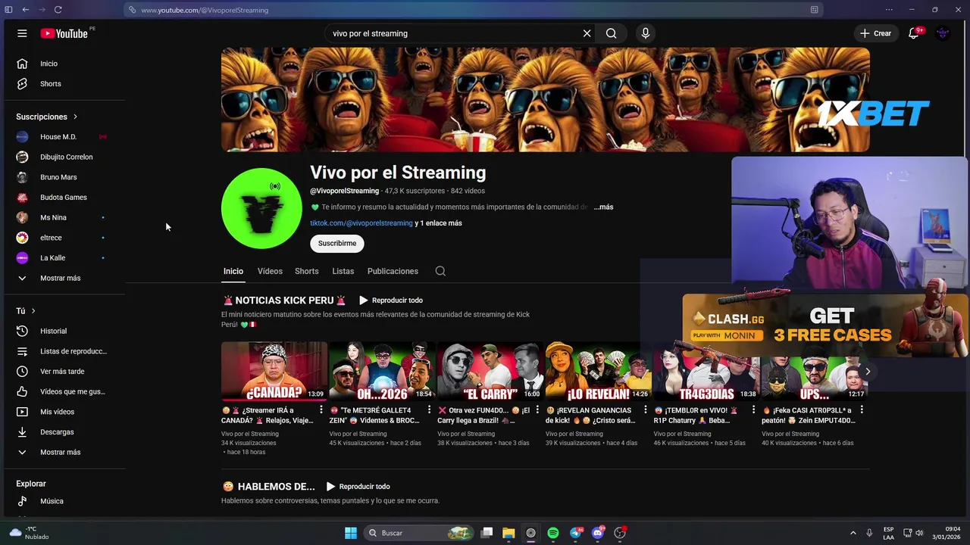Open the "EL CARRY" video thumbnail
970x545 pixels.
click(490, 371)
